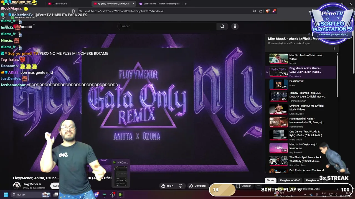Viewport: 355px width, 199px height.
Task: Click the dislike thumbs-down button
Action: pyautogui.click(x=181, y=186)
